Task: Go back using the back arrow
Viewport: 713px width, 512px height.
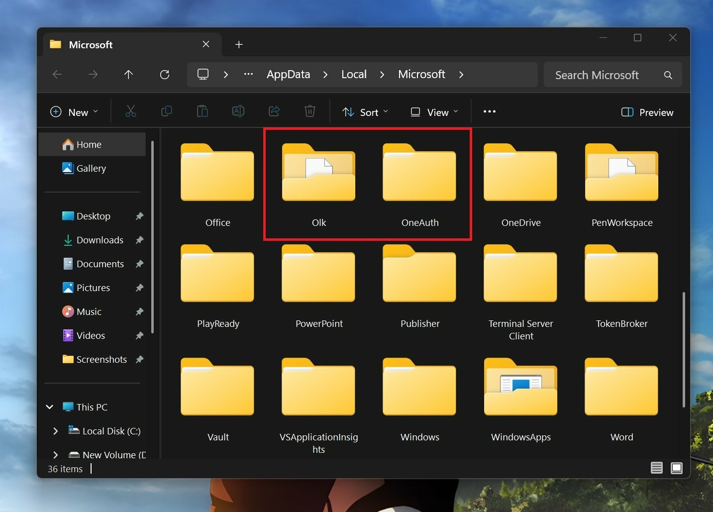Action: coord(57,75)
